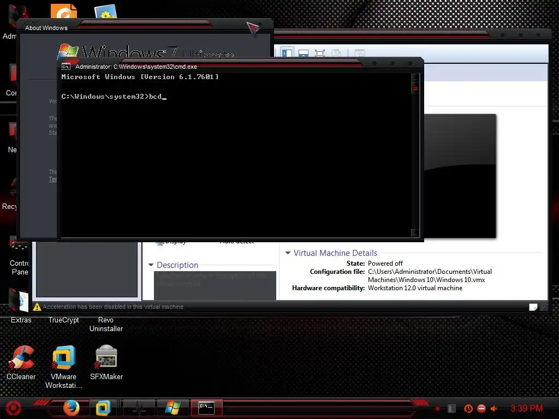The height and width of the screenshot is (419, 559).
Task: Open activity monitor taskbar button
Action: point(139,408)
